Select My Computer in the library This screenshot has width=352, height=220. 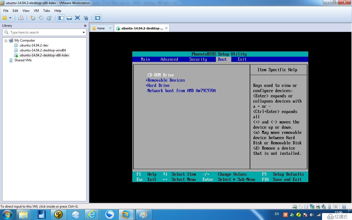pyautogui.click(x=25, y=40)
